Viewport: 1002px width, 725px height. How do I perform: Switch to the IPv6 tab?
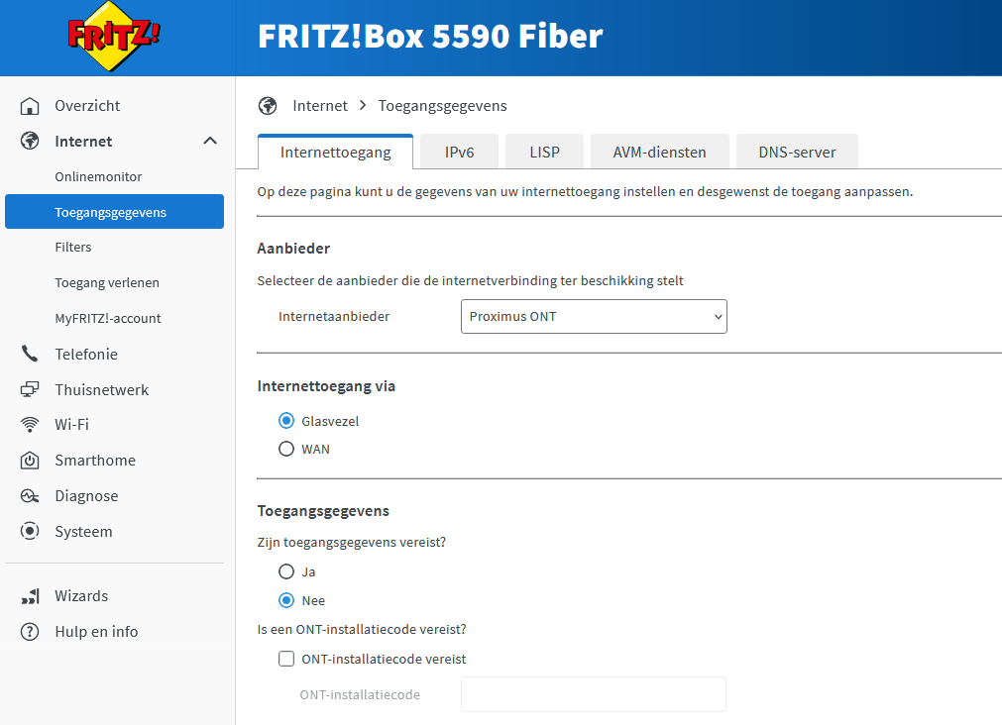point(459,153)
